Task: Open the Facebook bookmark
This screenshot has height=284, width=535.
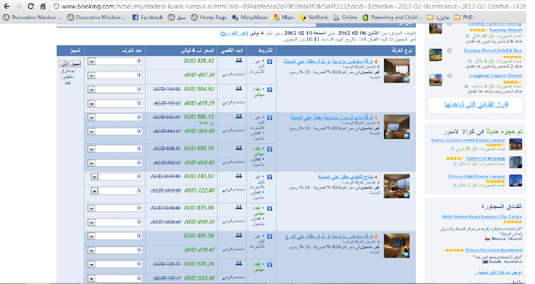Action: pos(147,17)
